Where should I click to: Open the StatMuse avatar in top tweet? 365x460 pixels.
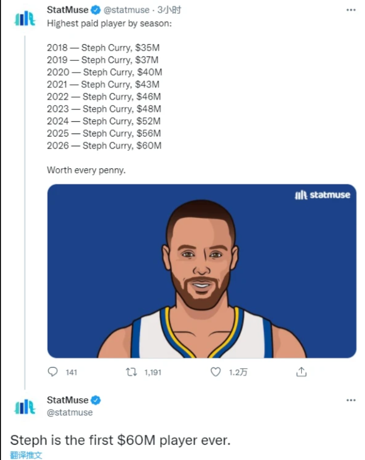click(x=25, y=19)
